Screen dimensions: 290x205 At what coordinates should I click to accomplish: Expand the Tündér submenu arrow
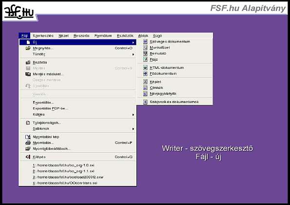click(x=133, y=54)
